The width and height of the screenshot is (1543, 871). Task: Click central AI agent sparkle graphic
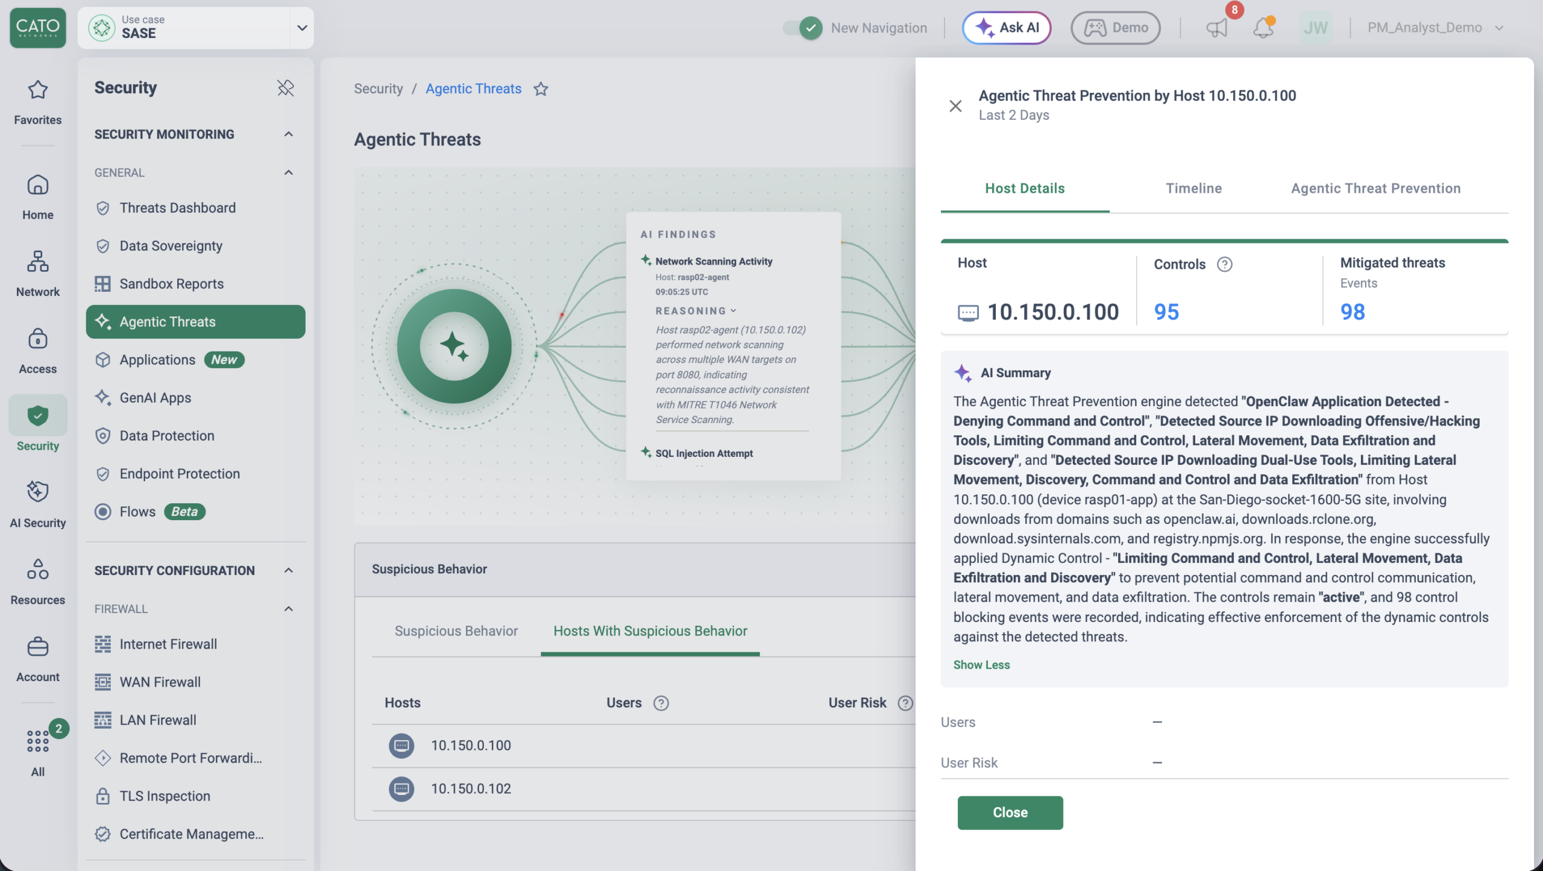pyautogui.click(x=454, y=346)
